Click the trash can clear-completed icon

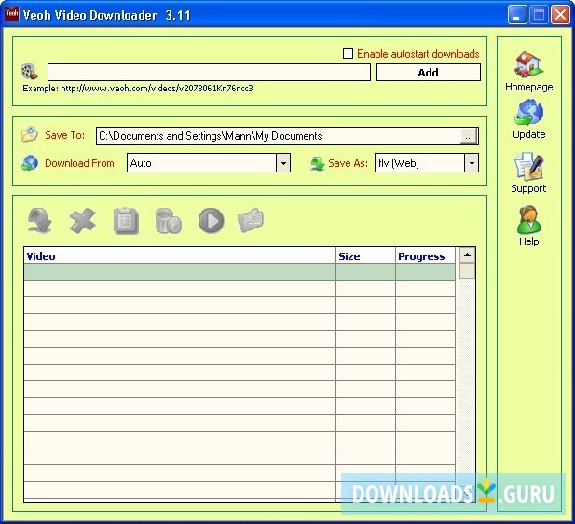pos(169,221)
